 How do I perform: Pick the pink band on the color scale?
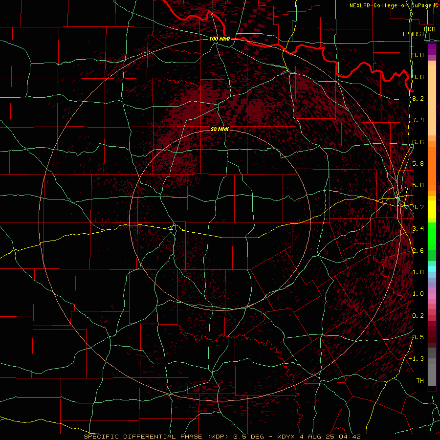432,296
